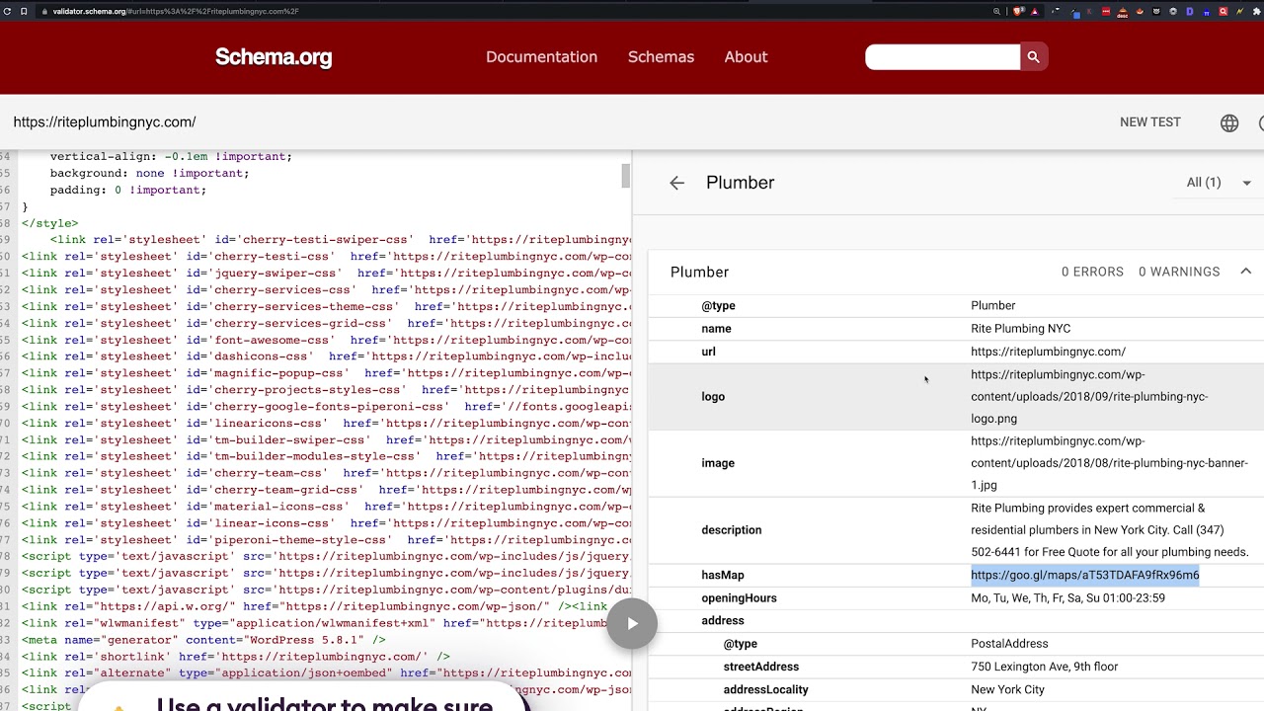Click the red search button in the header

pyautogui.click(x=1033, y=57)
